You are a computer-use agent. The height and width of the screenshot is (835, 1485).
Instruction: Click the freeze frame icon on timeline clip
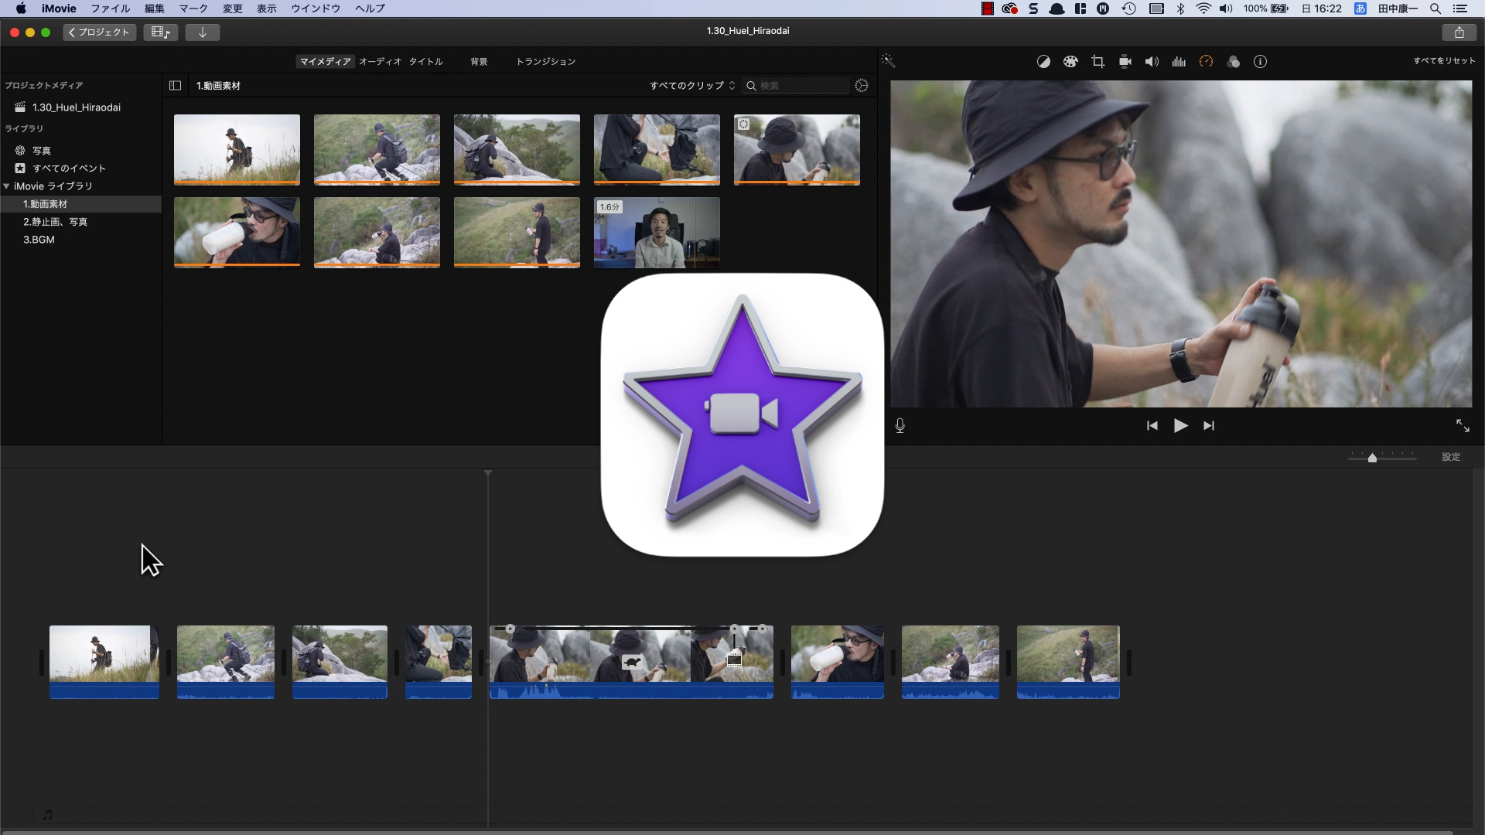tap(735, 659)
